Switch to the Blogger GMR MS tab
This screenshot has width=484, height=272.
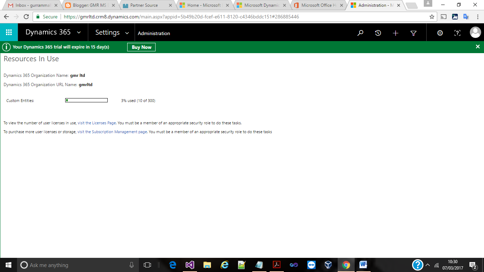pos(90,5)
